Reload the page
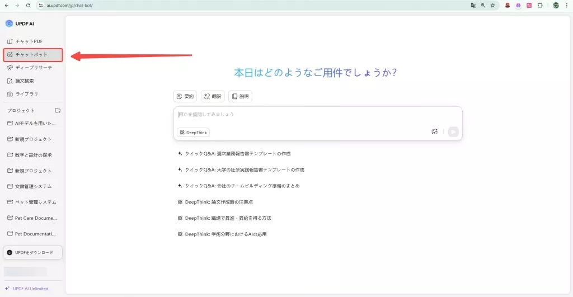The width and height of the screenshot is (573, 297). click(x=28, y=6)
